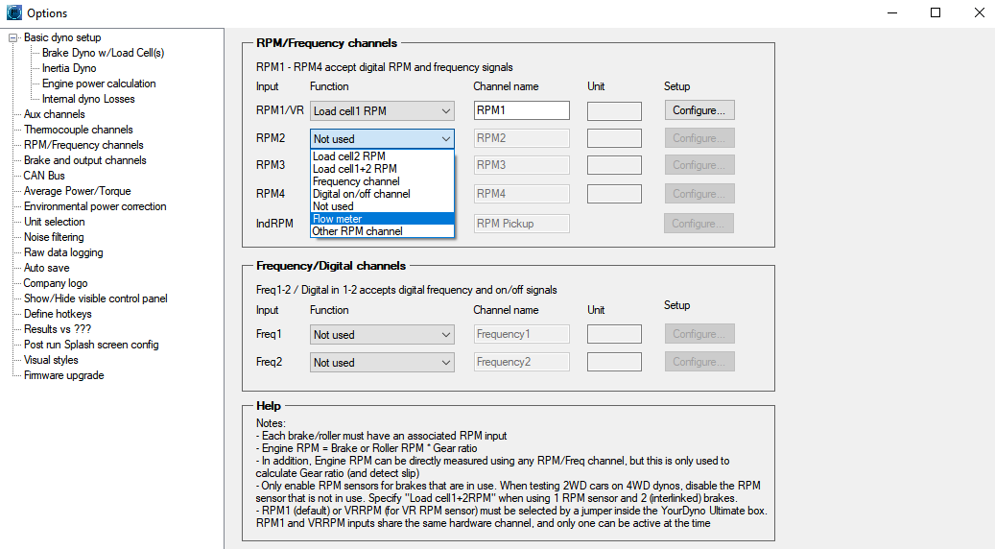Click the RPM4 unit field
Image resolution: width=995 pixels, height=549 pixels.
(x=614, y=194)
